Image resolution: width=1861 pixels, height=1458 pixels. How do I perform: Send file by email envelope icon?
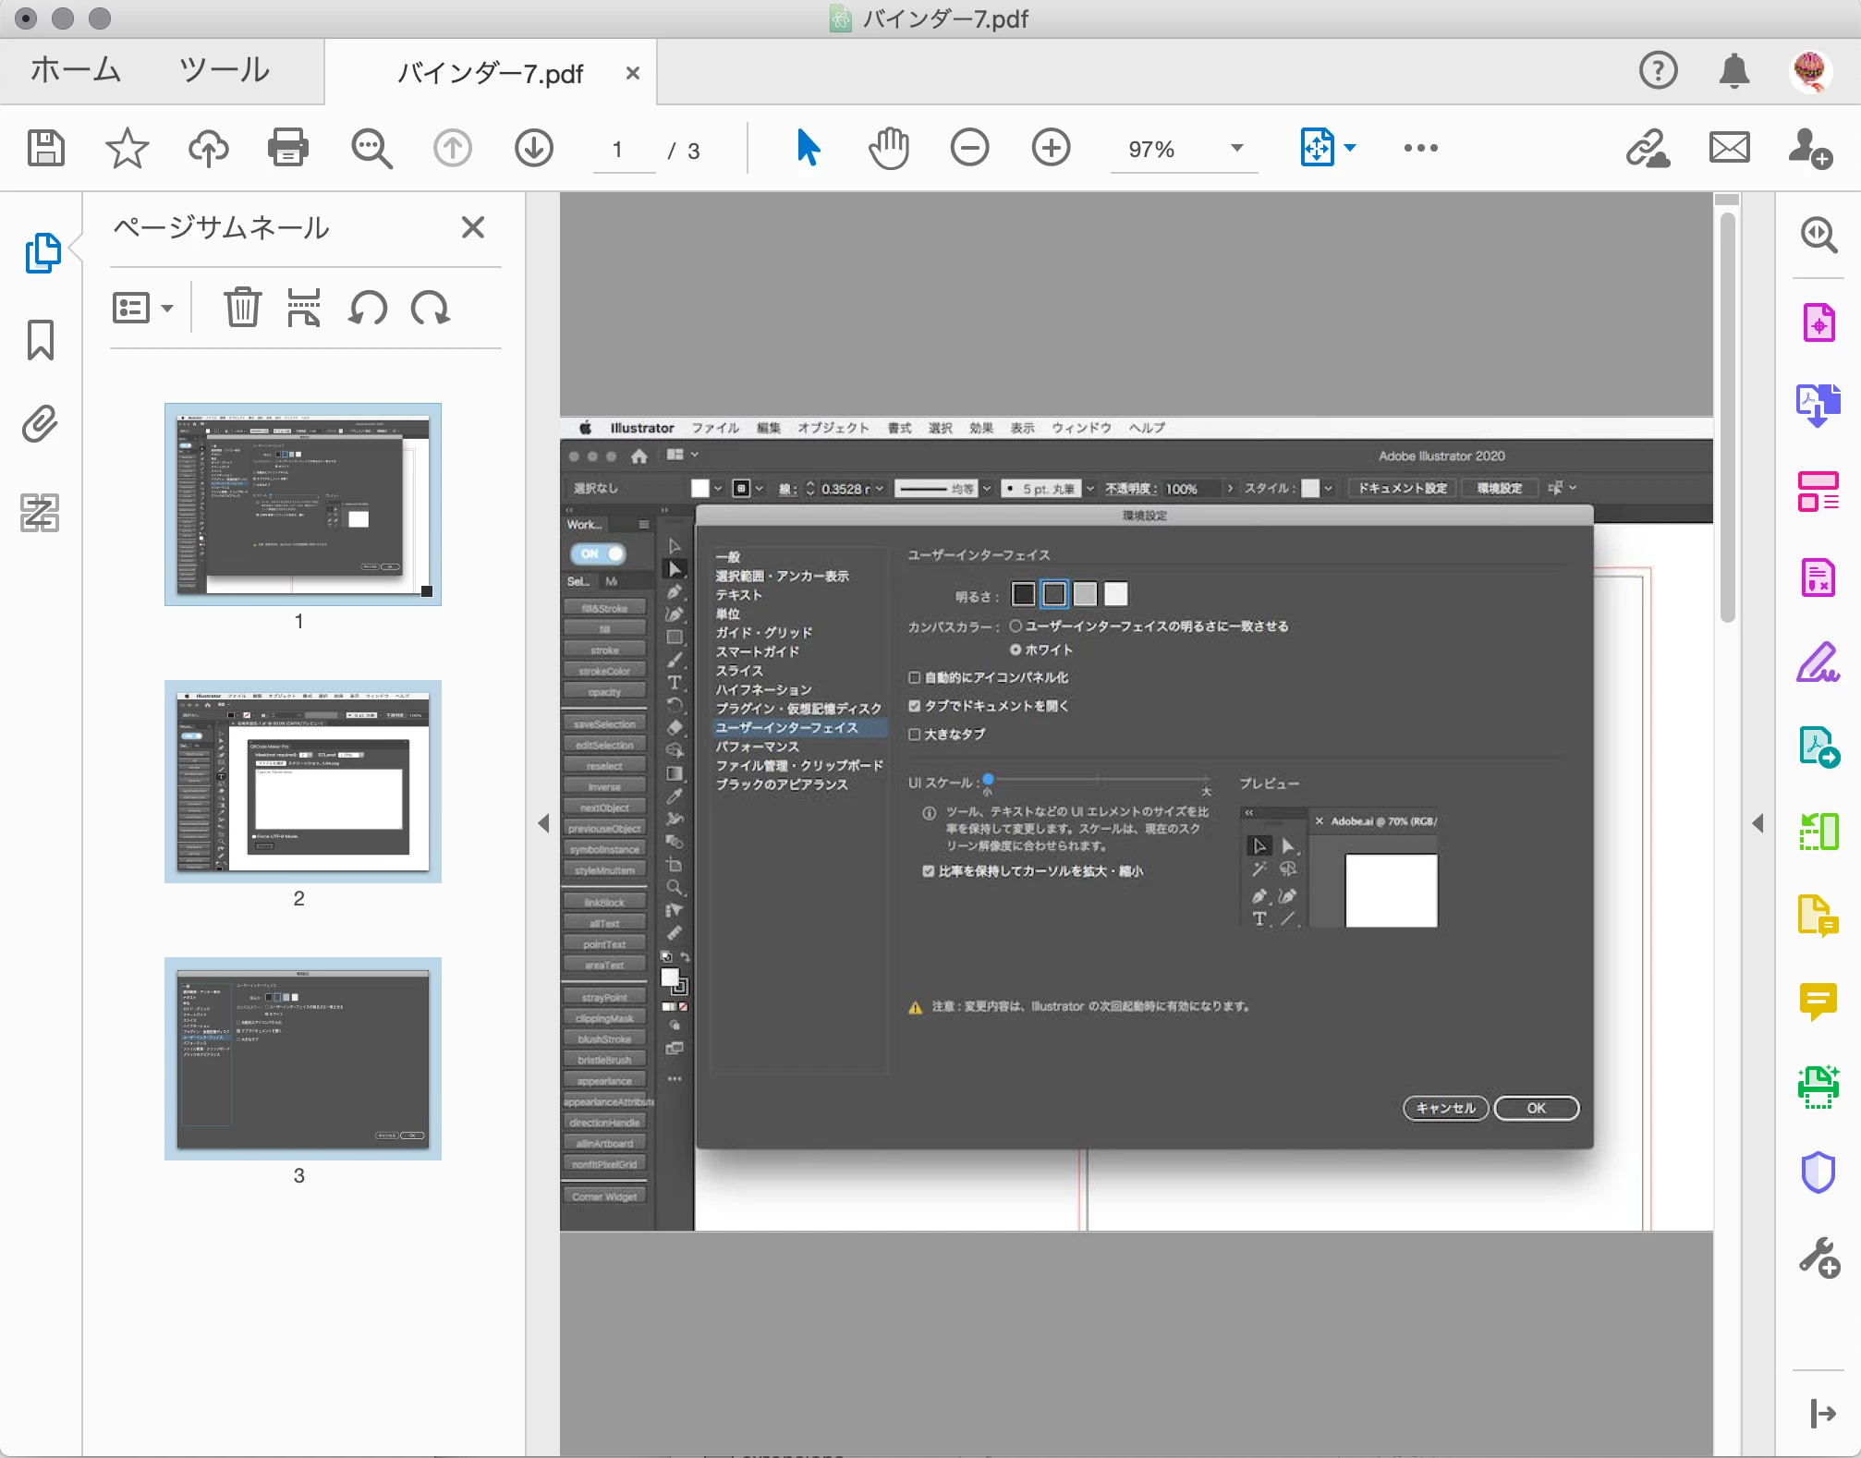(1729, 148)
